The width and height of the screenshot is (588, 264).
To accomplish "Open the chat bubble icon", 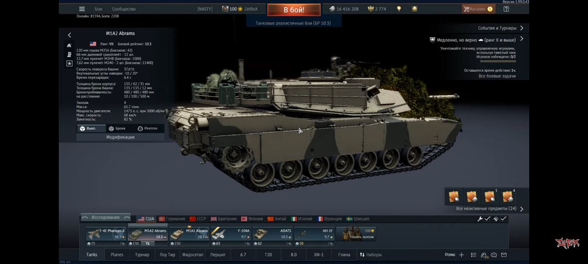I will pyautogui.click(x=494, y=255).
